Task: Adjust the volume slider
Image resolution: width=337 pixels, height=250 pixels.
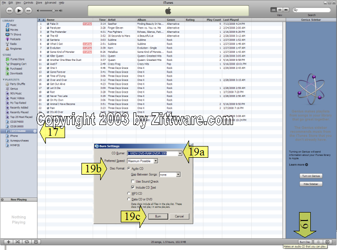Action: 52,10
